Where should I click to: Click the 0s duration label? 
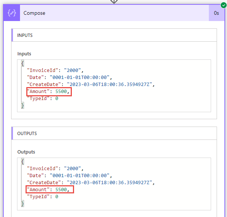[x=216, y=13]
